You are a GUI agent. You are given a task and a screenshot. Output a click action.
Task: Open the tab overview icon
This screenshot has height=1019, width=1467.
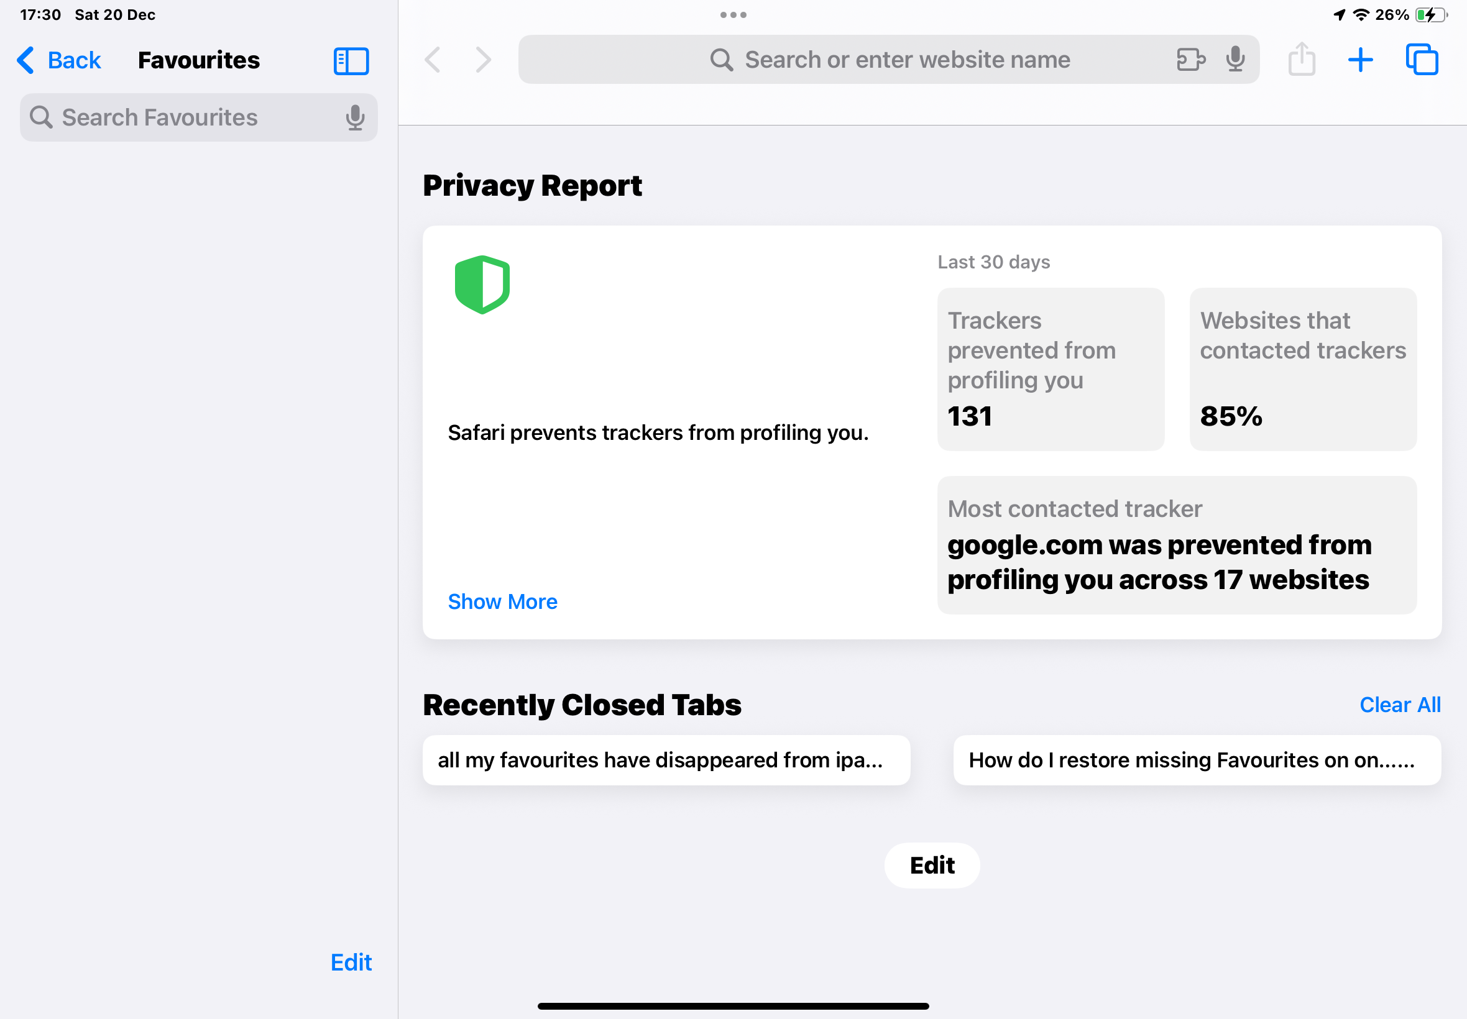tap(1422, 60)
